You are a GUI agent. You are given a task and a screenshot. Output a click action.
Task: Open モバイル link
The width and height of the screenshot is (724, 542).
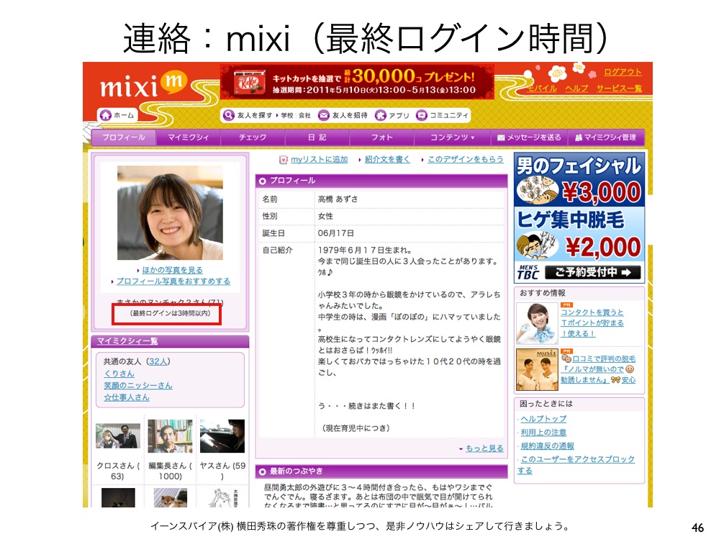click(542, 89)
